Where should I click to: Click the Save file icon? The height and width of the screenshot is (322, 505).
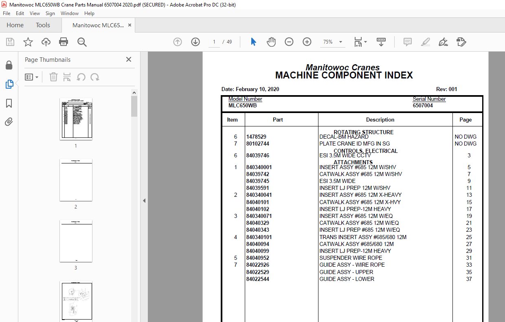point(10,42)
